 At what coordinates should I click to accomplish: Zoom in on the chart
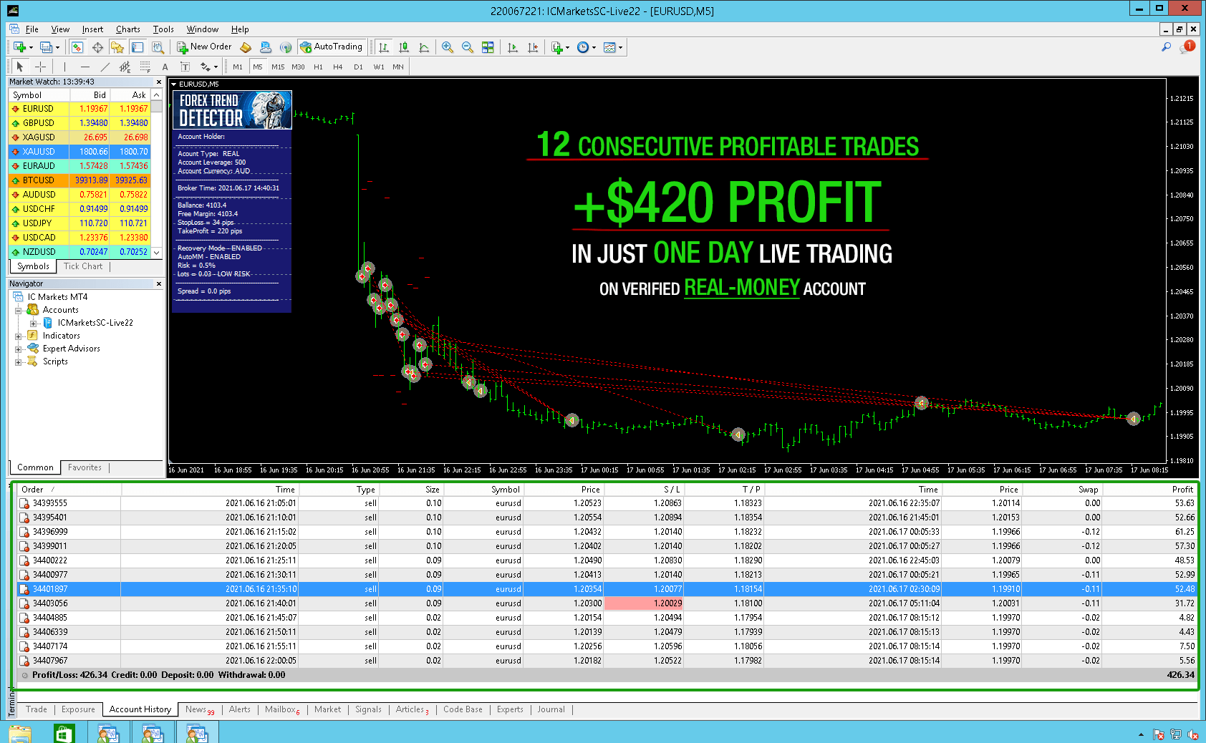tap(447, 47)
